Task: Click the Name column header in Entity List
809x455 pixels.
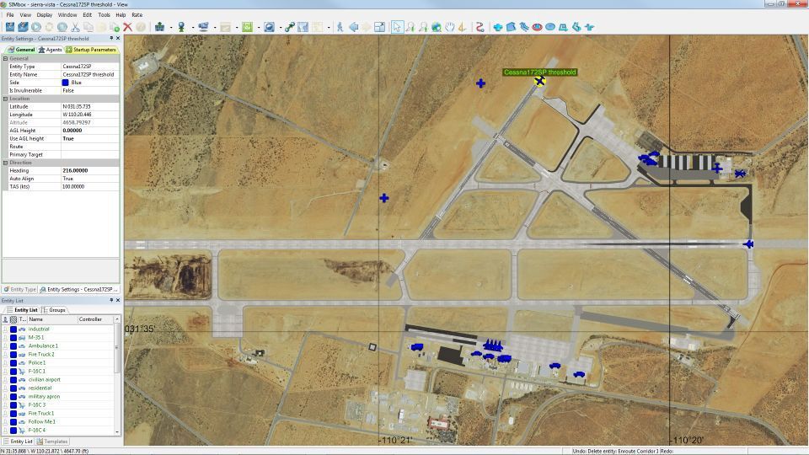Action: pyautogui.click(x=51, y=319)
